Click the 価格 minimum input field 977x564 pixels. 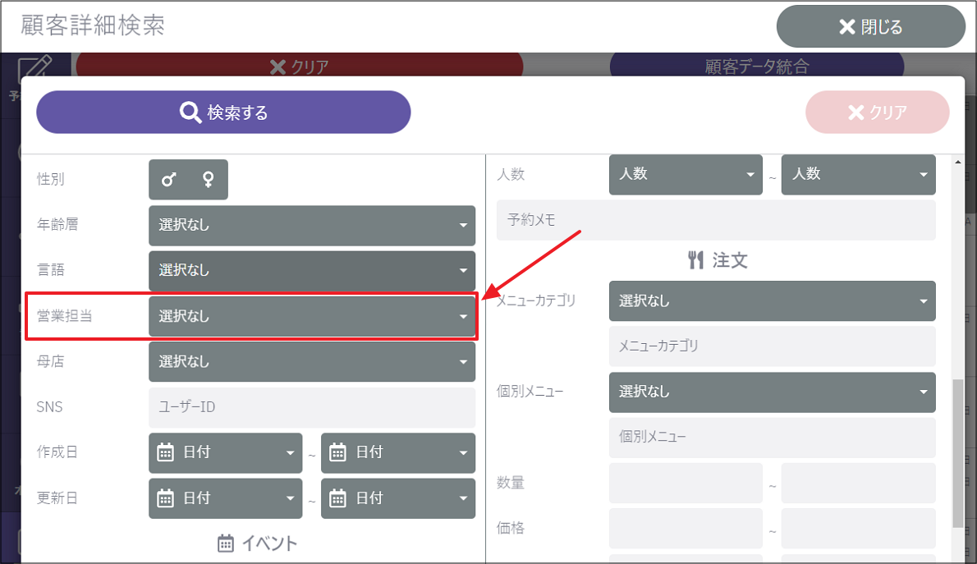coord(686,529)
